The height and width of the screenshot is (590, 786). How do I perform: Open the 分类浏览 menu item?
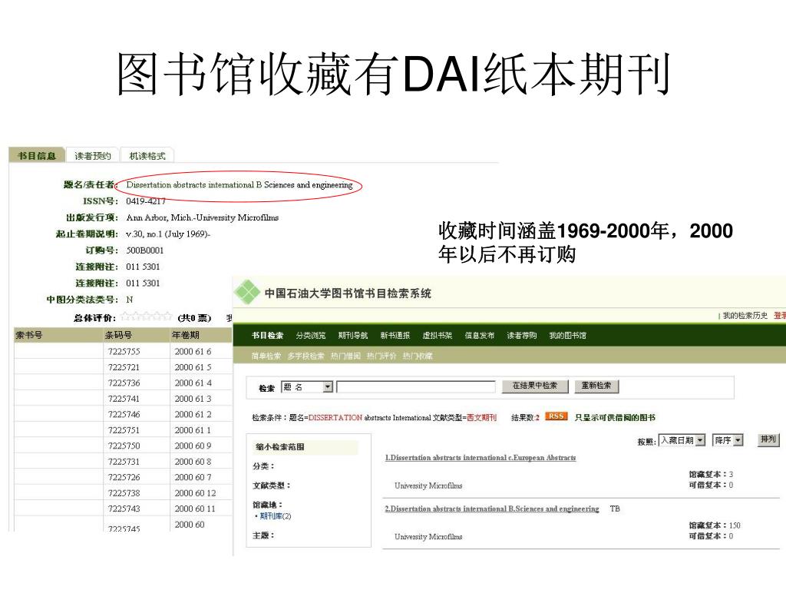(x=311, y=335)
